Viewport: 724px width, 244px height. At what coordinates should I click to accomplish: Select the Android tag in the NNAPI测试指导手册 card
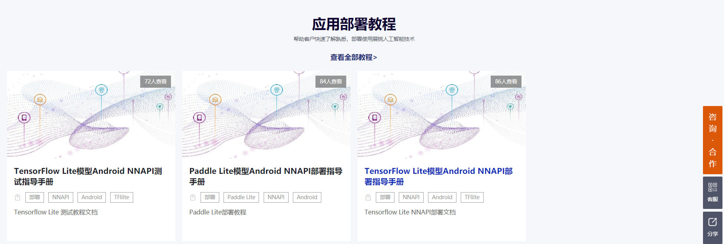click(92, 197)
